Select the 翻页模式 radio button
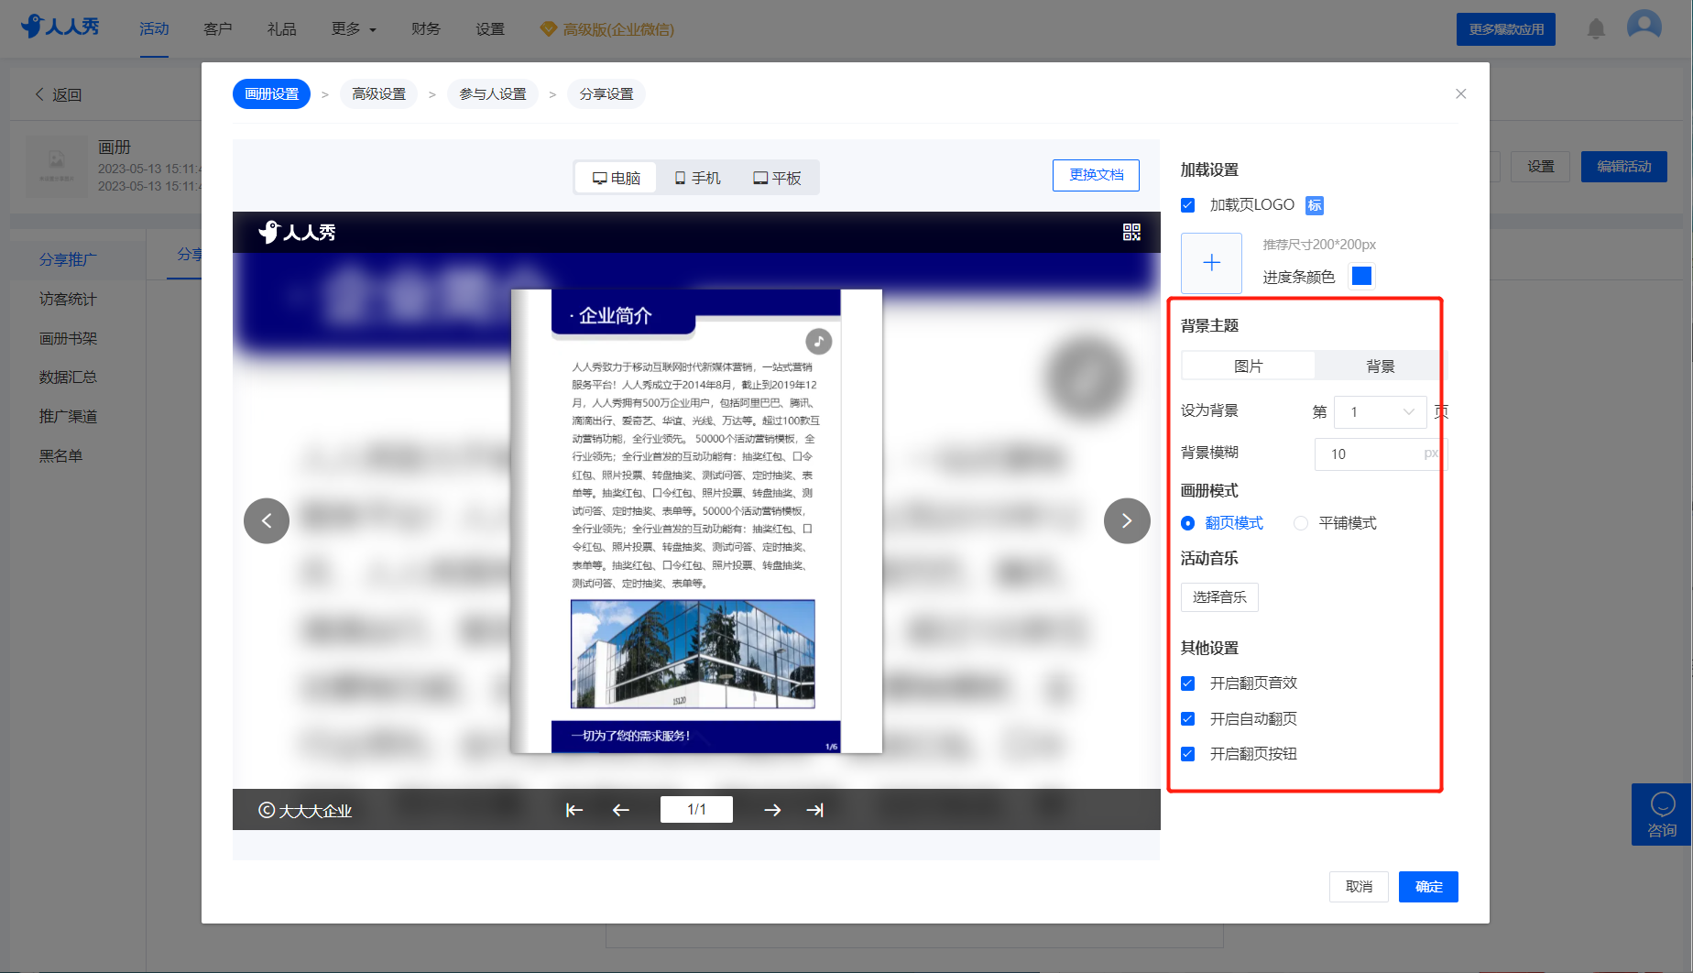The height and width of the screenshot is (973, 1693). pos(1188,523)
